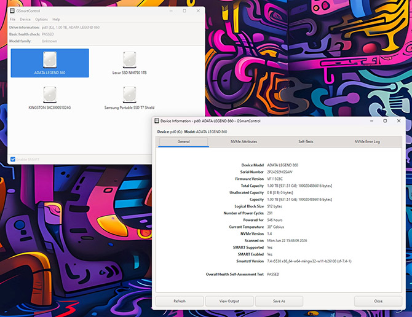412x317 pixels.
Task: Click the Device Model value ADATA LEGEND 860
Action: click(x=282, y=165)
